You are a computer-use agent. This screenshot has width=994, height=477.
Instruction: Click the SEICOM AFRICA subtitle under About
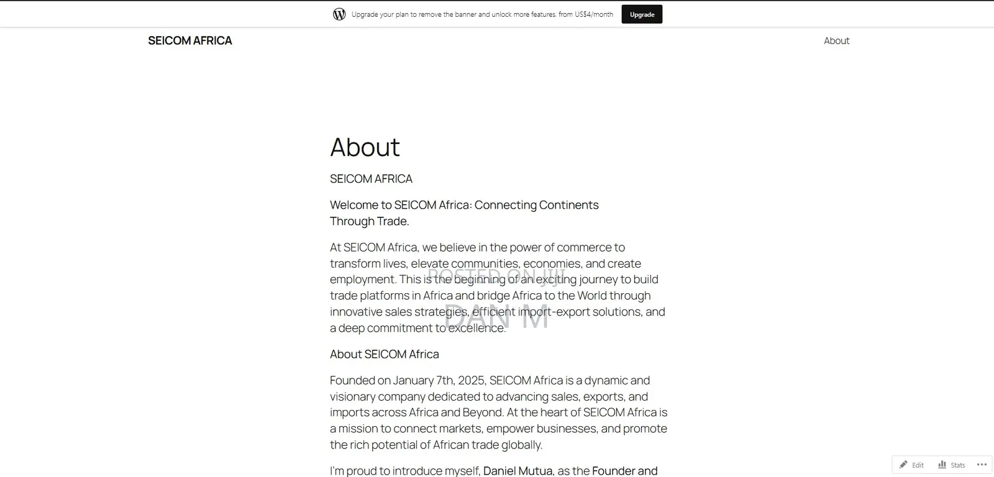[x=371, y=179]
